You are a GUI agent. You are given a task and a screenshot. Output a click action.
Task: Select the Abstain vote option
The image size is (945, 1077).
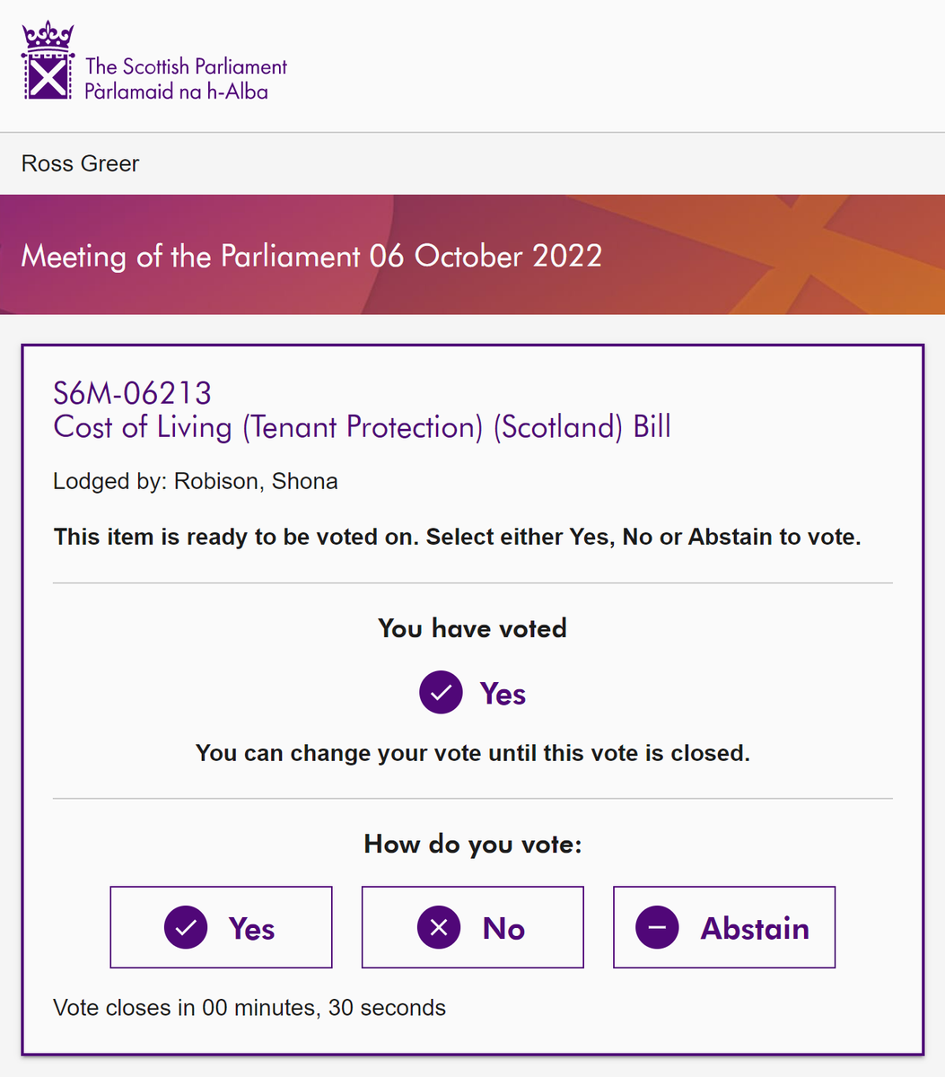[724, 927]
